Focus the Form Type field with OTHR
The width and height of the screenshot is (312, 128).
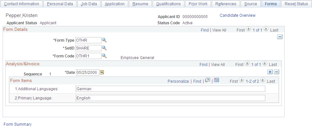[88, 40]
